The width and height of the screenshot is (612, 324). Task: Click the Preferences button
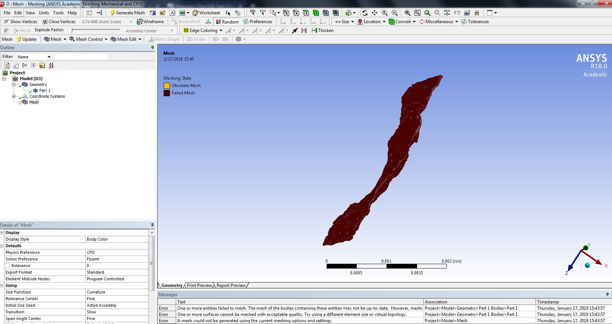pyautogui.click(x=257, y=22)
